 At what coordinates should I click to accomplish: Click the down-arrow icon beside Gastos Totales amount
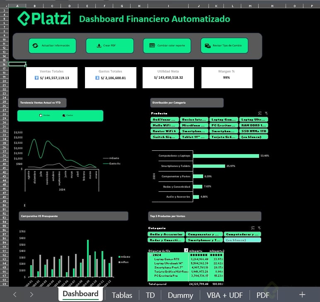click(97, 78)
